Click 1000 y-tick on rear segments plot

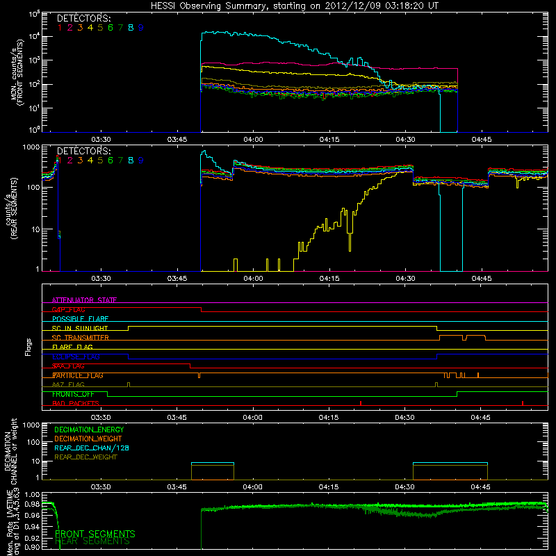[31, 147]
